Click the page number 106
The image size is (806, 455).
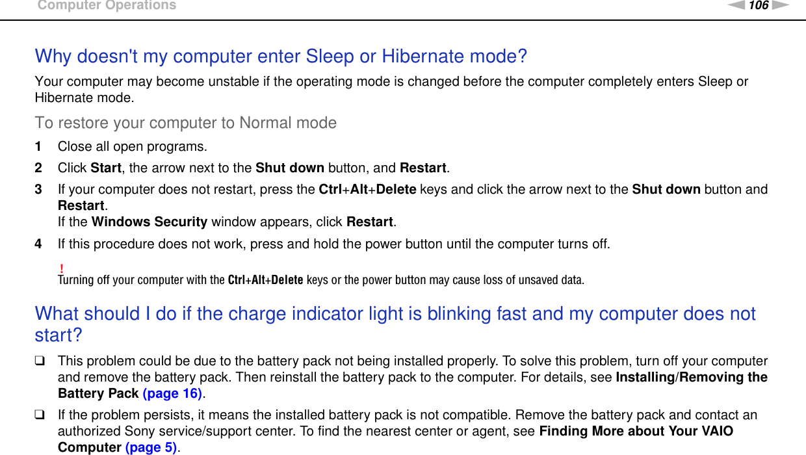(759, 6)
